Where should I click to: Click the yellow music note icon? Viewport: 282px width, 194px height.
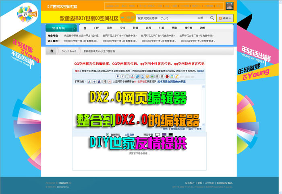point(177,76)
